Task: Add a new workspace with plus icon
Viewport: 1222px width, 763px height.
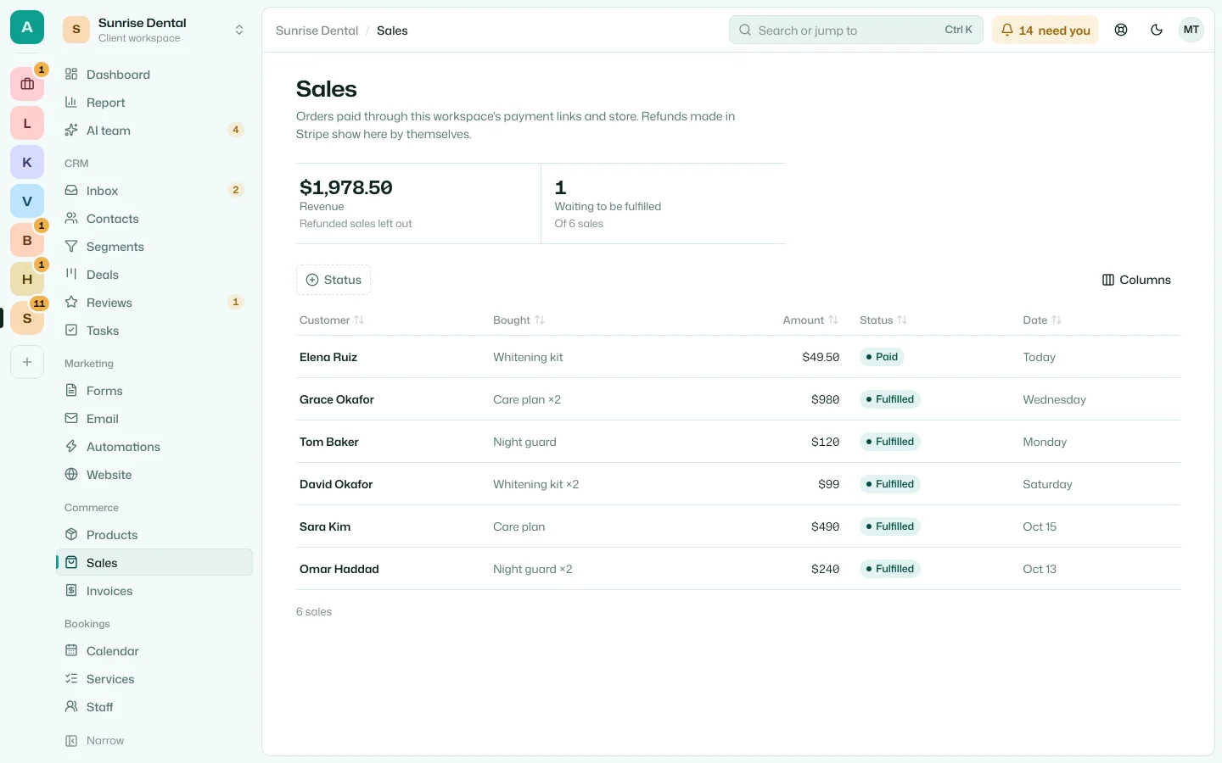Action: [27, 362]
